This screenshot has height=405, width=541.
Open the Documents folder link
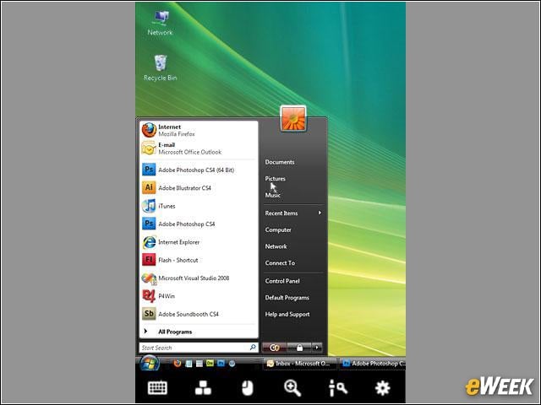point(280,162)
